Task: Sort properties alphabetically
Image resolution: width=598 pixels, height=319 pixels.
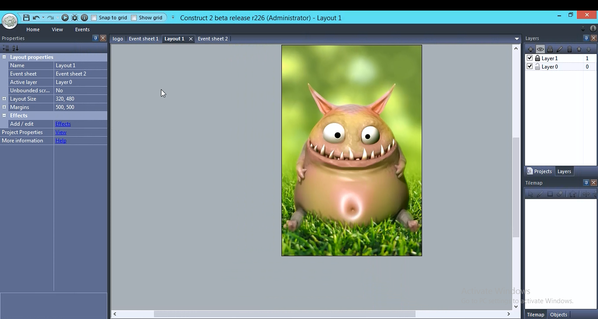Action: point(15,48)
